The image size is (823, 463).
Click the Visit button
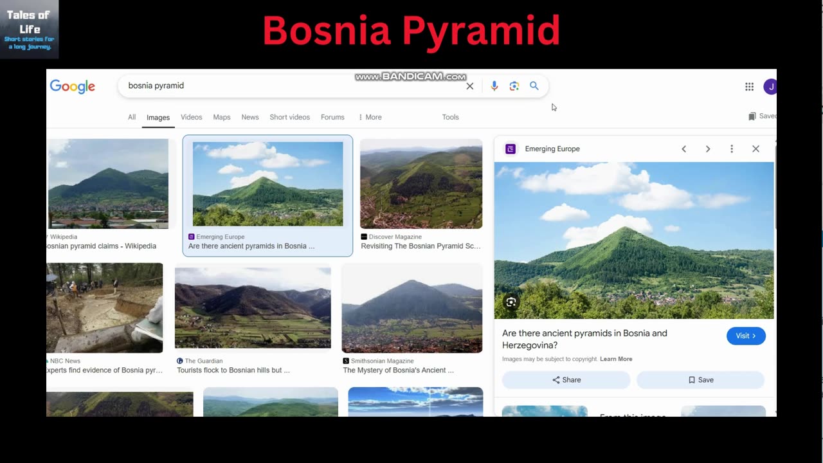[746, 336]
